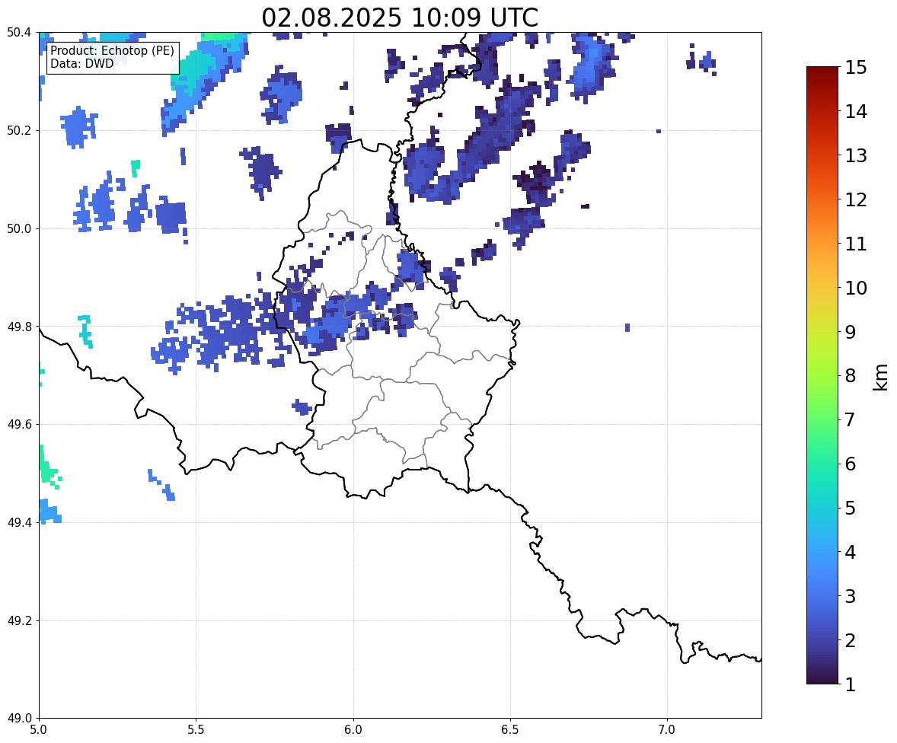
Task: Click the colorbar tick label 9
Action: [x=850, y=332]
